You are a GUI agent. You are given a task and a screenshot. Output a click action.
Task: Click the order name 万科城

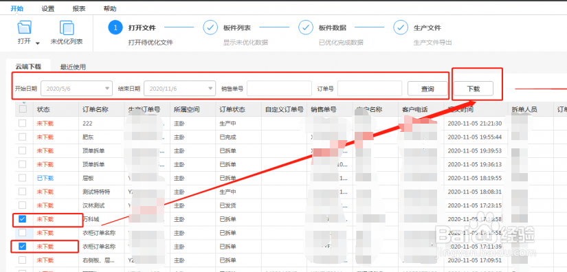91,219
